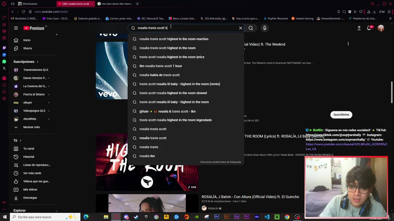Screen dimensions: 394x221
Task: Reload the page in the browser toolbar
Action: click(23, 12)
